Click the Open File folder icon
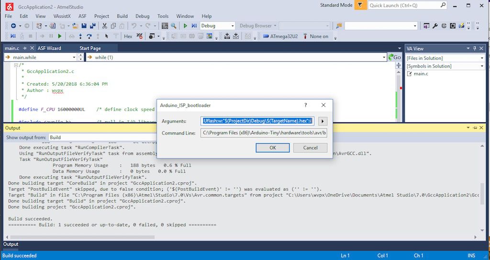Screen dimensions: 490x260 click(75, 26)
